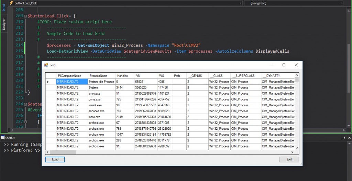Collapse the code block at line 227
Screen dimensions: 352x181
(25, 121)
